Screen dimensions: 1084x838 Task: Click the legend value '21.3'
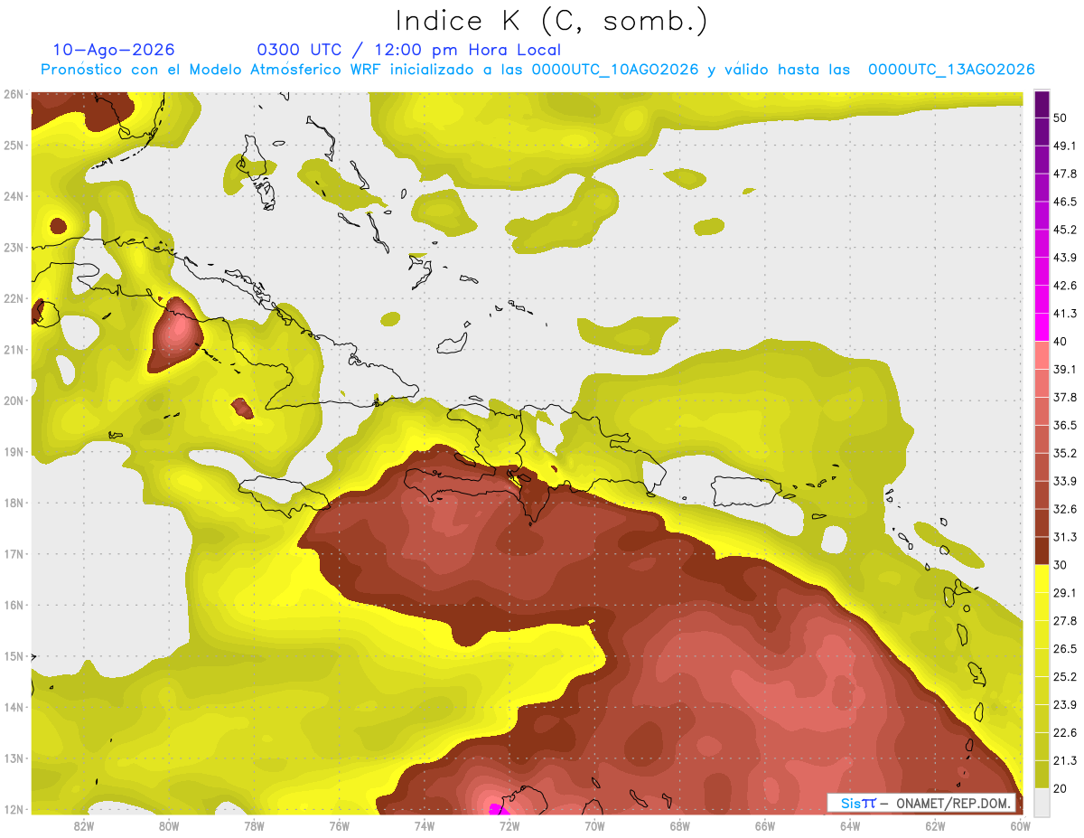pyautogui.click(x=1065, y=761)
